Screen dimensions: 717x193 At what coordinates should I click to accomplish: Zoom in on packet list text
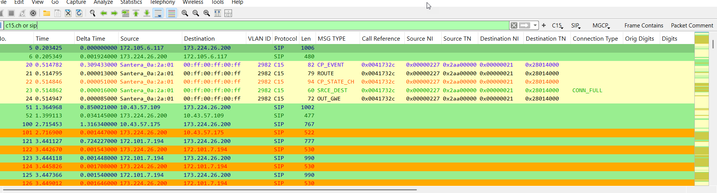pos(185,13)
